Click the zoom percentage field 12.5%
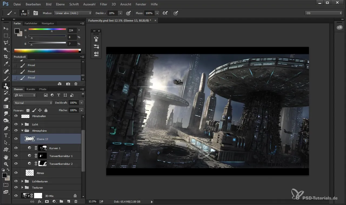346x205 pixels. coord(92,201)
